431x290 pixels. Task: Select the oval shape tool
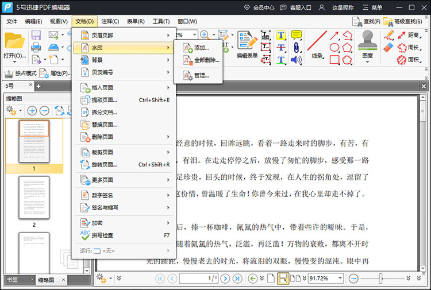tap(334, 48)
